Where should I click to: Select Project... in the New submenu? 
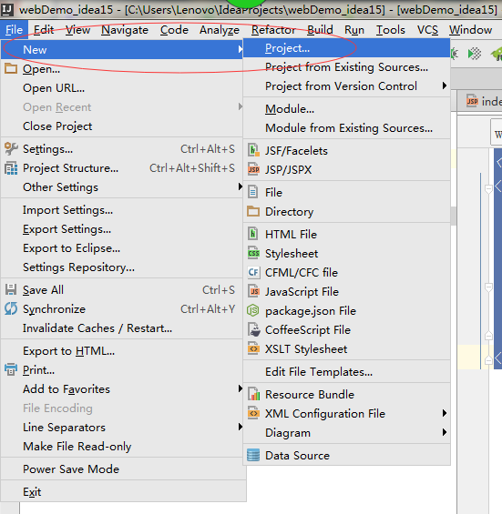click(347, 48)
